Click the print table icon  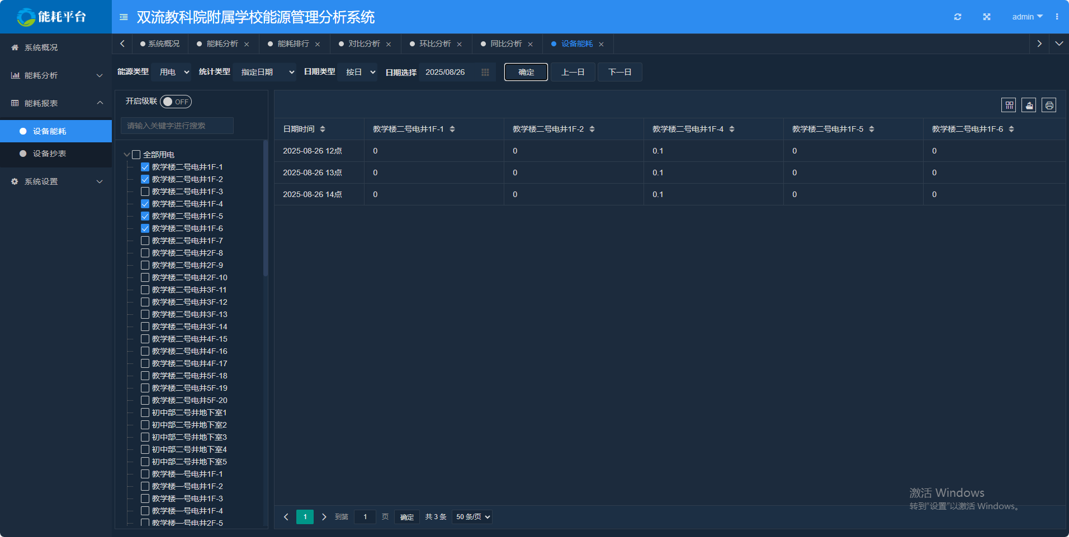(x=1049, y=105)
